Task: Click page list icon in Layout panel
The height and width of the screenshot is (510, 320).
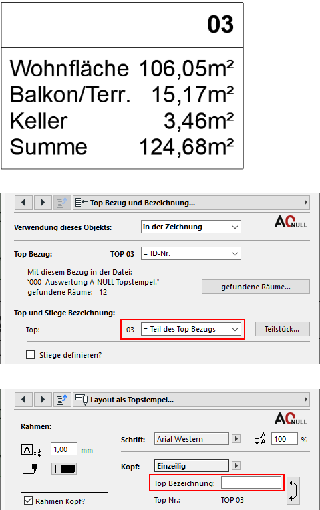Action: point(61,400)
